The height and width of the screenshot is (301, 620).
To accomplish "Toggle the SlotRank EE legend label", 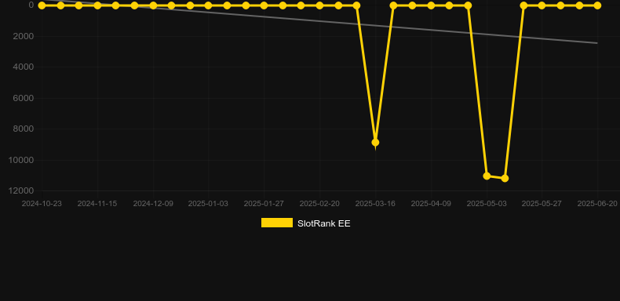I will pyautogui.click(x=323, y=223).
